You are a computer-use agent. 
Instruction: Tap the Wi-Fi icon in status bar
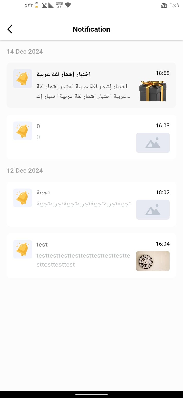(68, 5)
